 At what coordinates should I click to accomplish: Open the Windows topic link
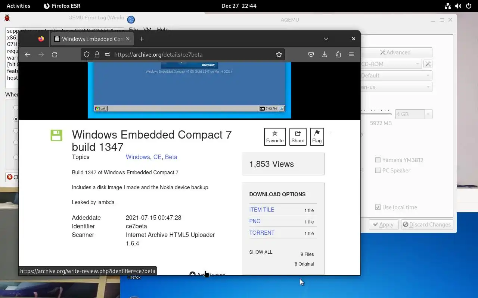coord(138,157)
